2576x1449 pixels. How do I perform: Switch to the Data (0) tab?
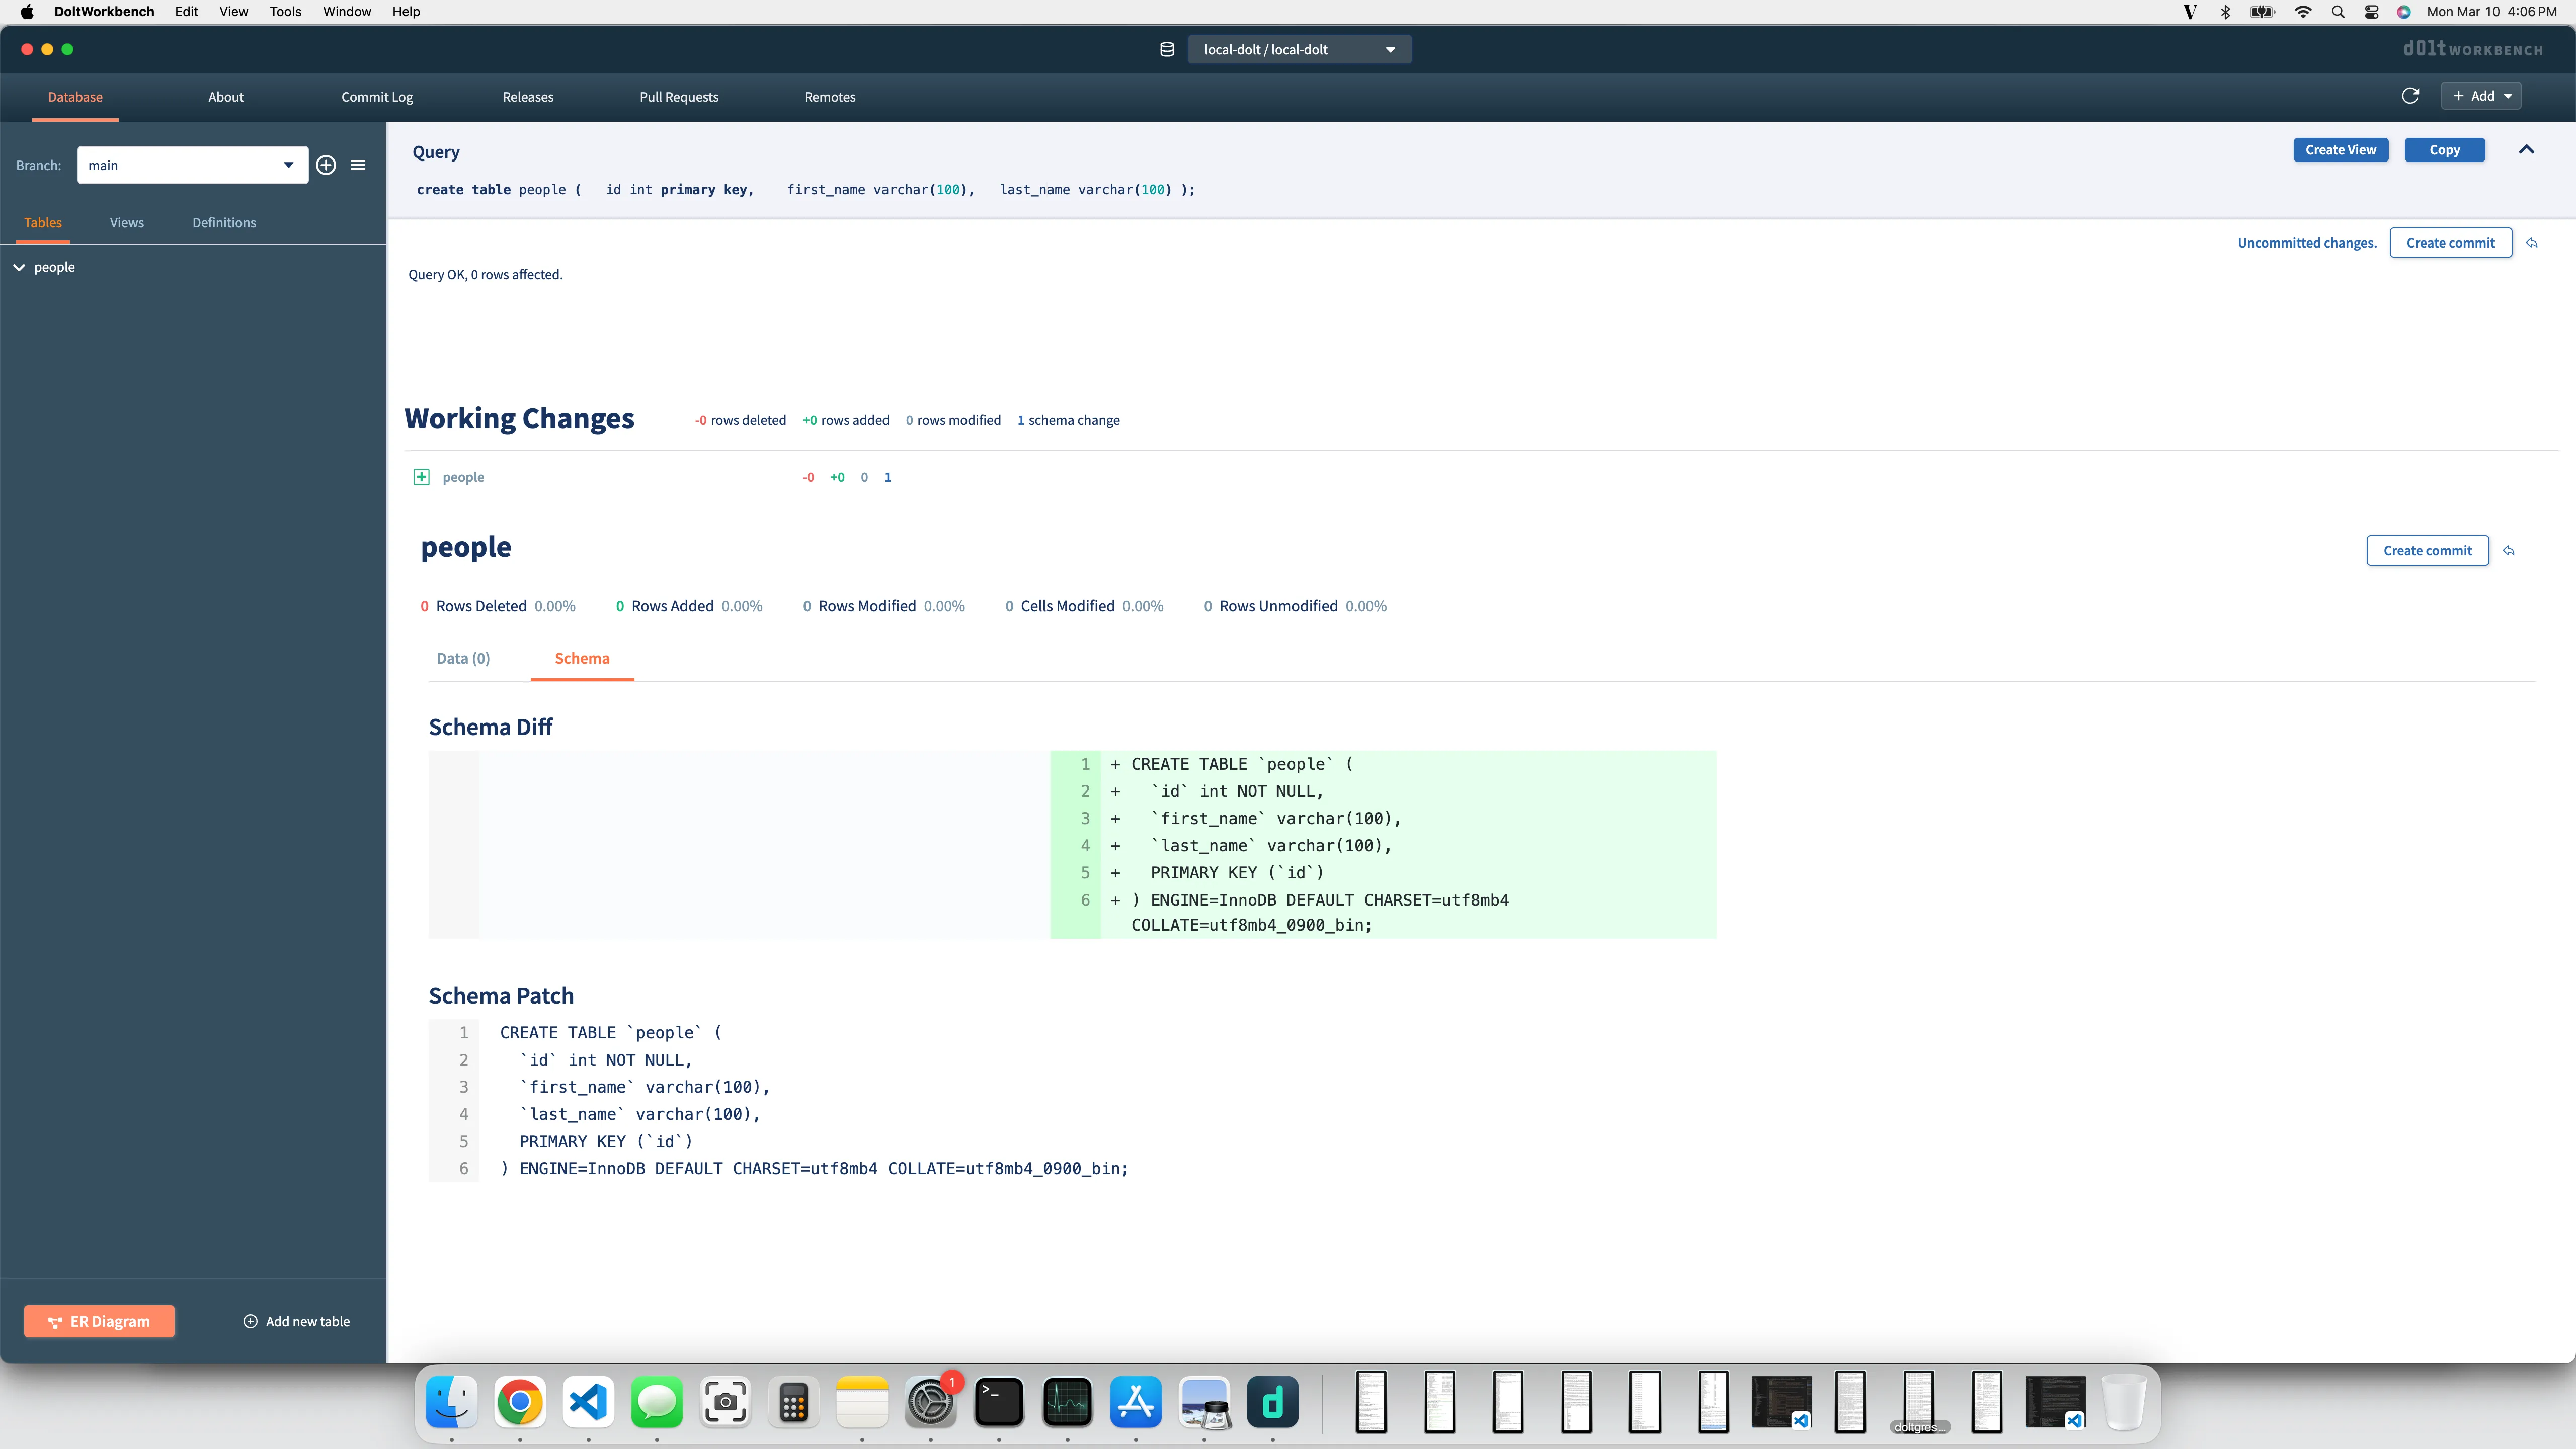(463, 658)
